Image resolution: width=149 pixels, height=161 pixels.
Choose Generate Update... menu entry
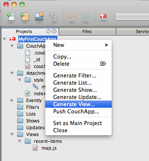coord(78,97)
